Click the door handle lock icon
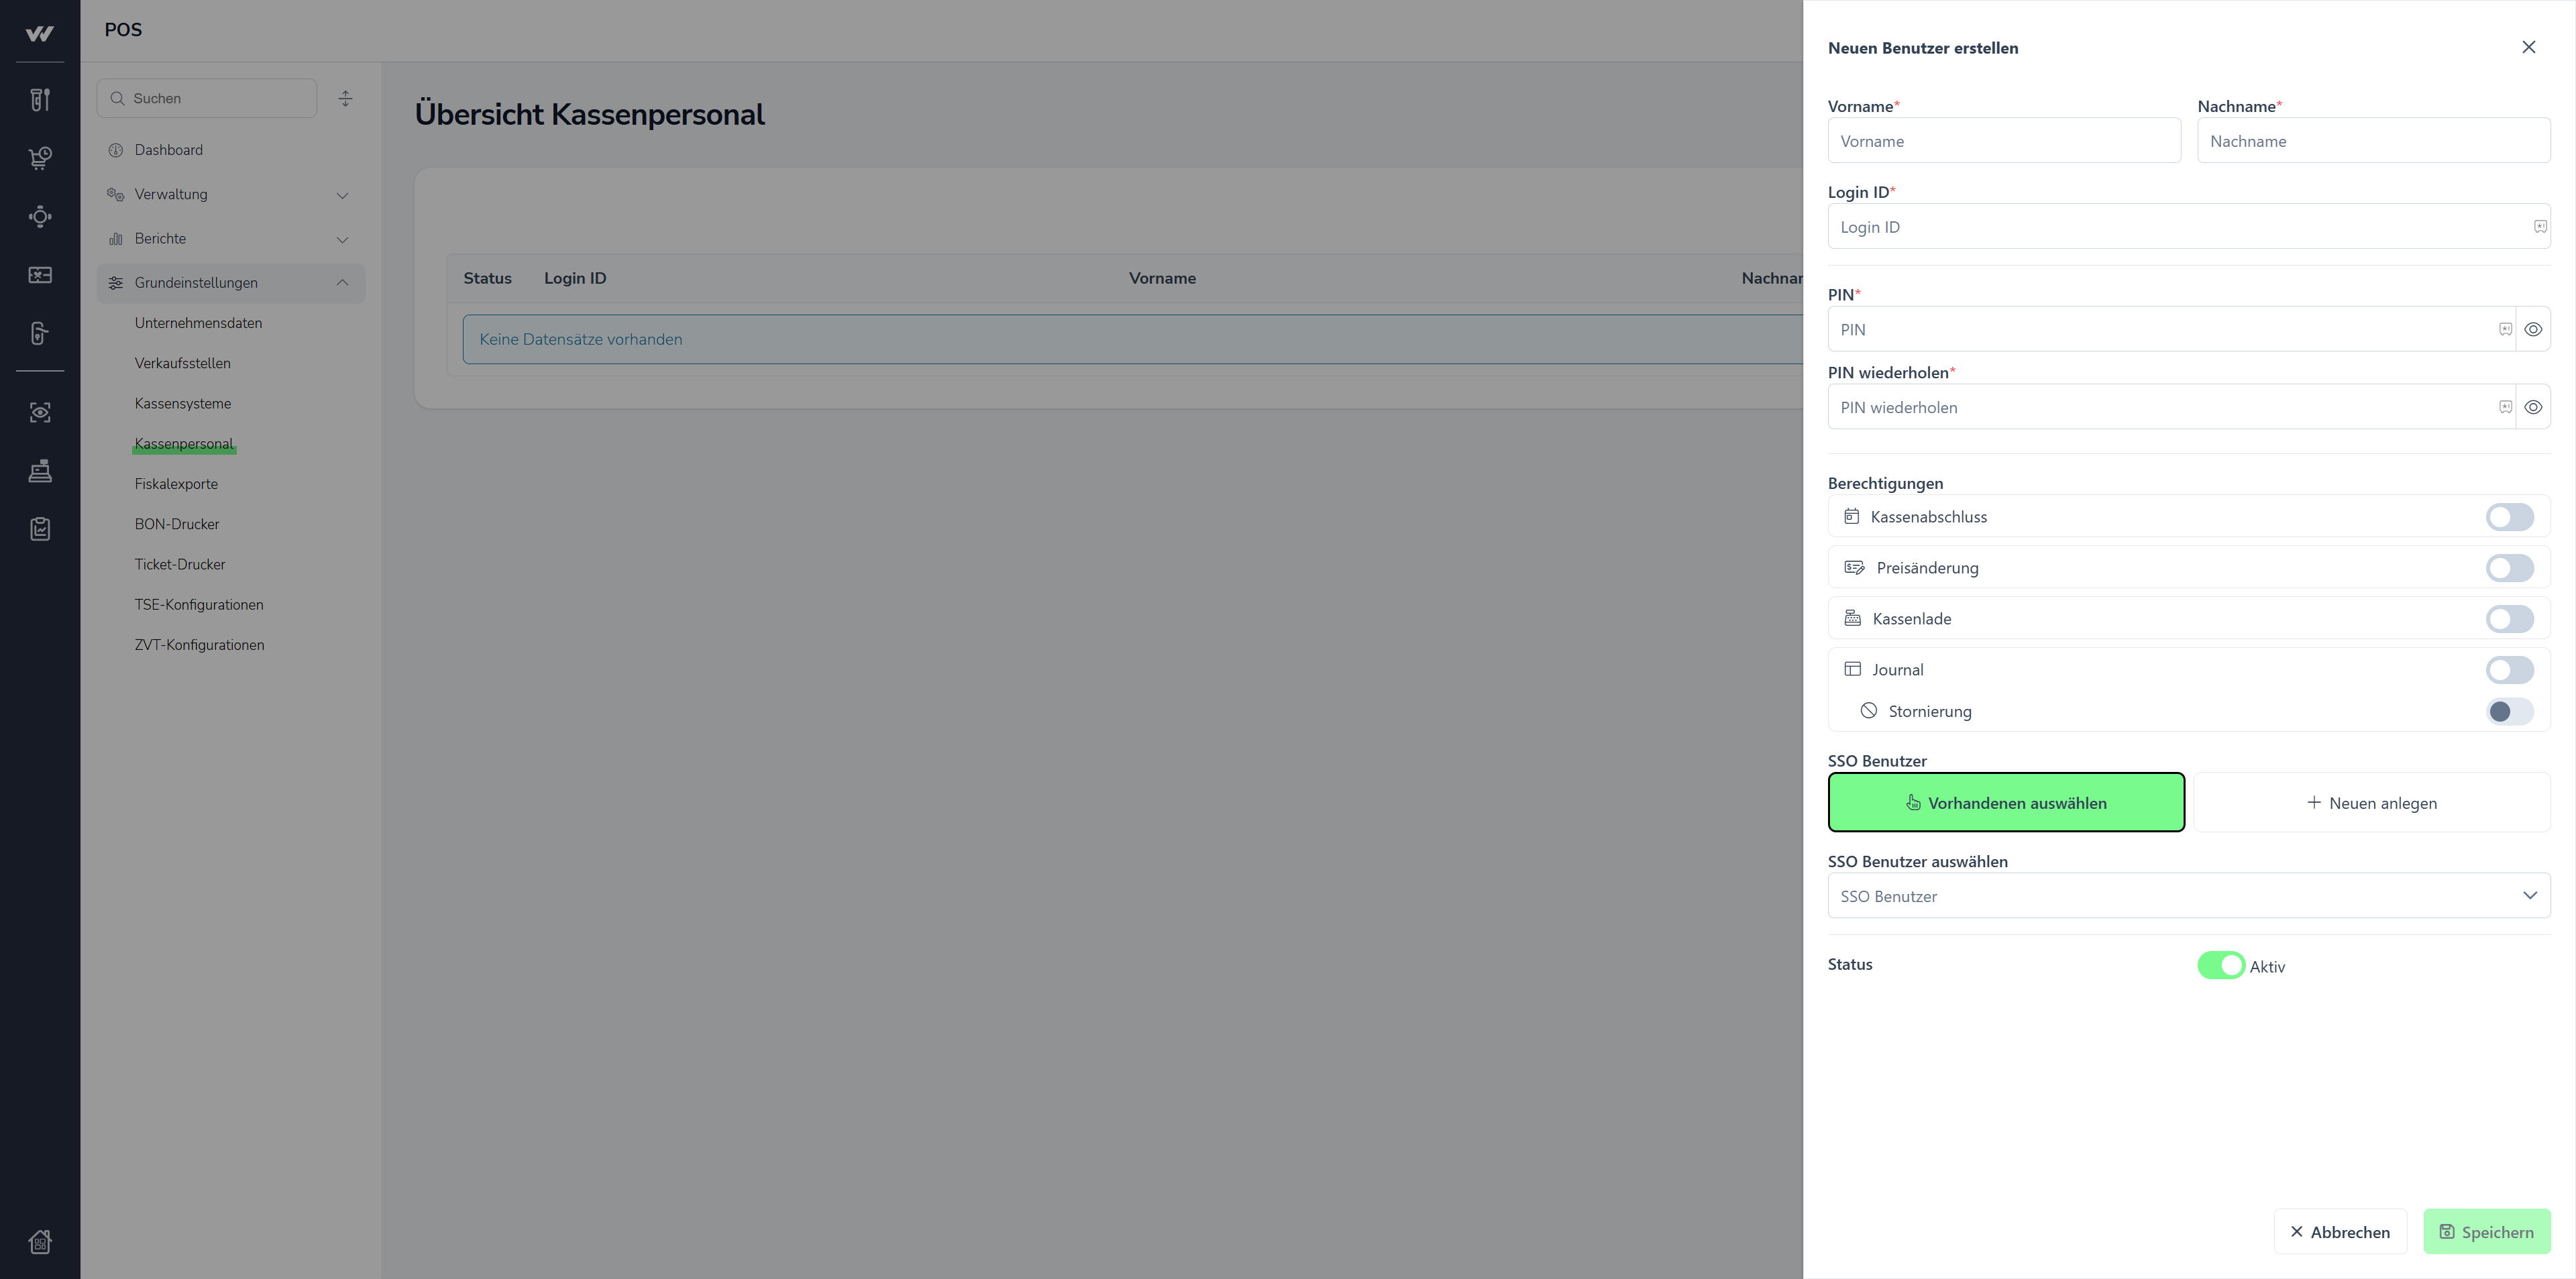This screenshot has height=1279, width=2576. tap(40, 333)
